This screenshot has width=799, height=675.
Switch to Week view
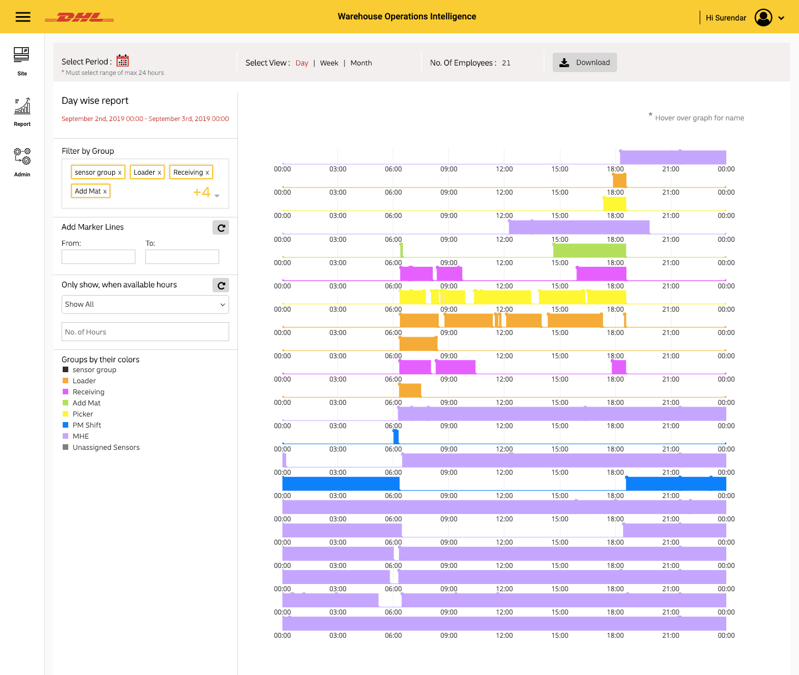pos(329,63)
